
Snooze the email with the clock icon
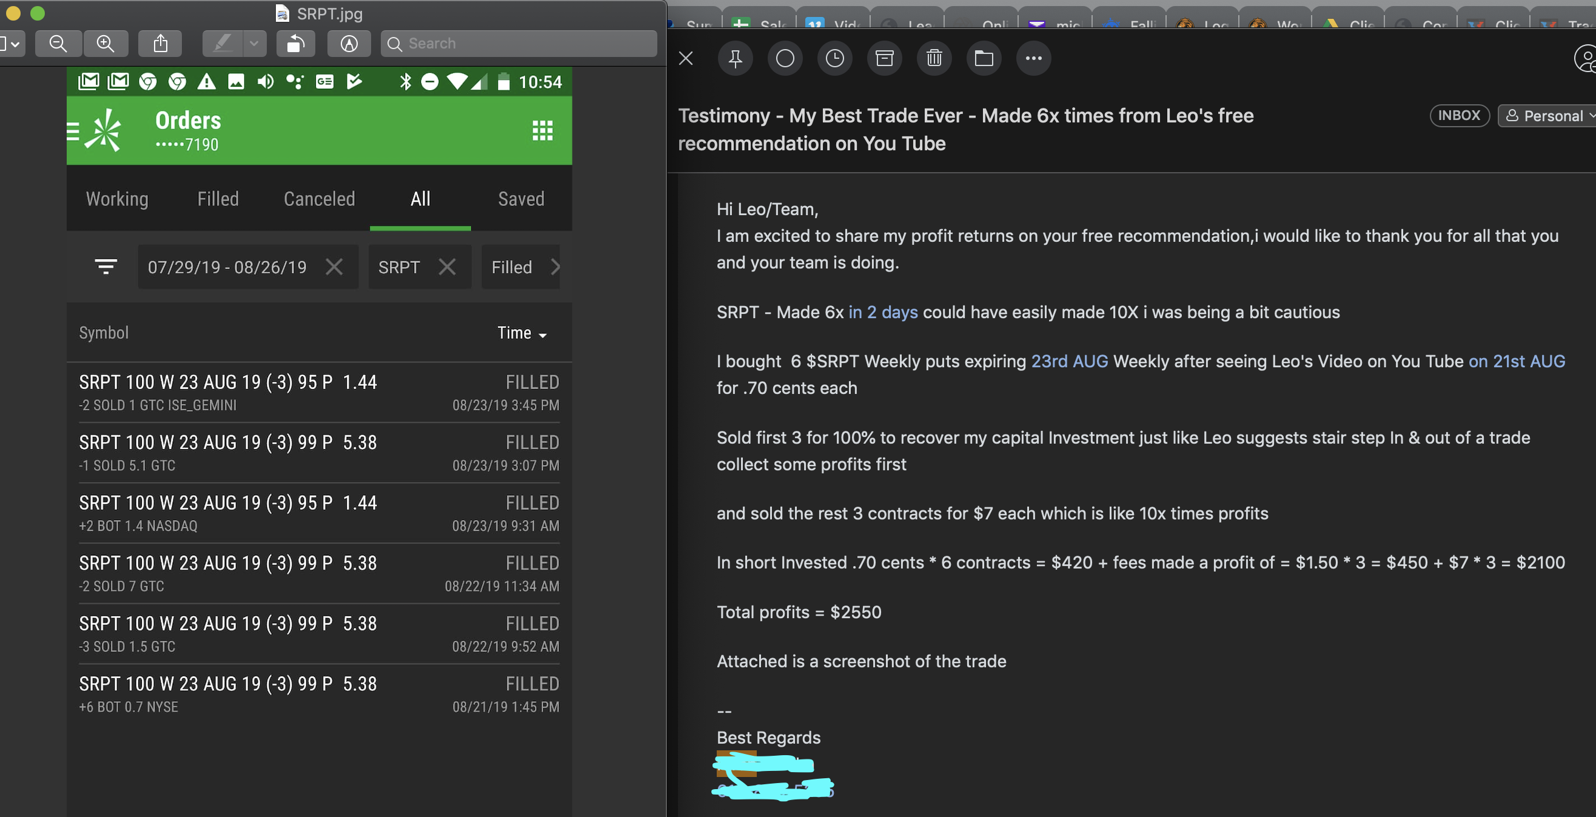click(834, 58)
